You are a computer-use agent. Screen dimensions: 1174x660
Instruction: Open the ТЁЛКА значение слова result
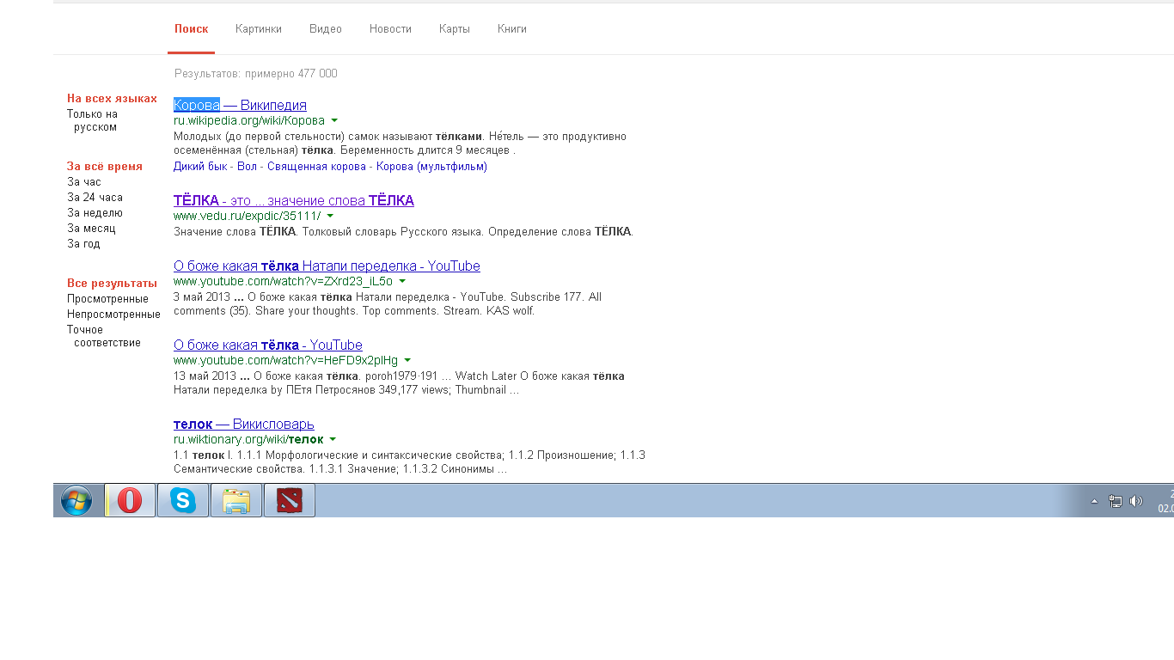click(x=294, y=200)
